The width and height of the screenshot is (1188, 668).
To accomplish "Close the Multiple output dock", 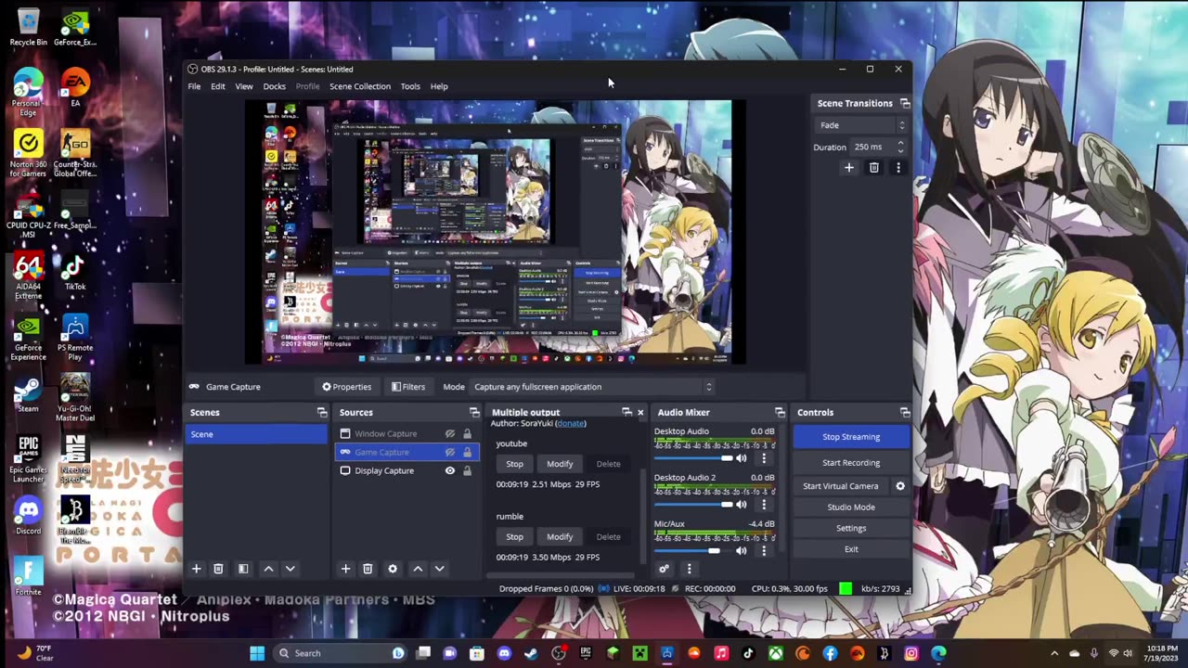I will click(640, 413).
